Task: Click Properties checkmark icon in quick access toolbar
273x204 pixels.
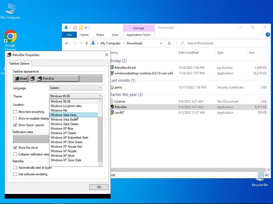Action: (75, 28)
